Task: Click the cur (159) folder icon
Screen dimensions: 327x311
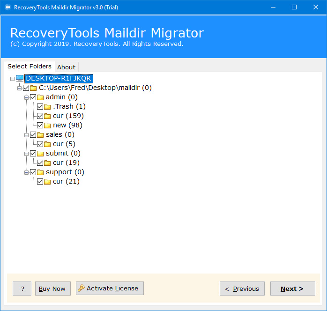Action: click(x=47, y=116)
